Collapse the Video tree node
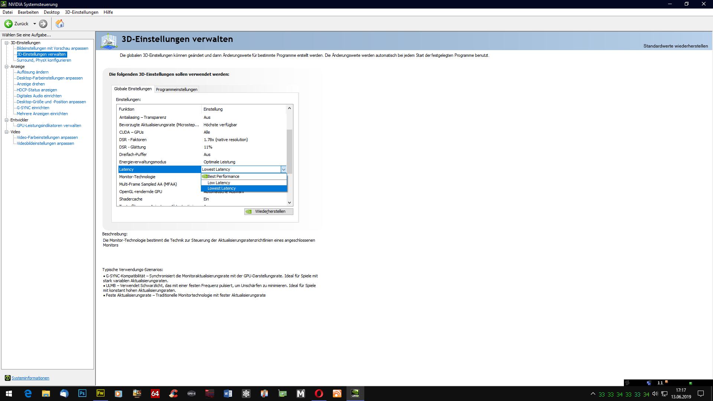This screenshot has height=401, width=713. click(x=6, y=132)
